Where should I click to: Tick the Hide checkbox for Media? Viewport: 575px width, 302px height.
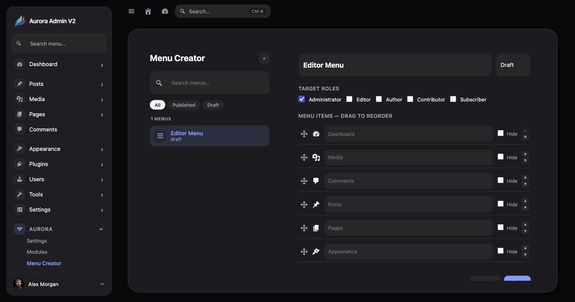[x=500, y=157]
